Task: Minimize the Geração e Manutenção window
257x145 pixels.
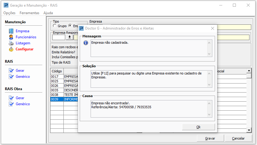Action: [x=221, y=5]
